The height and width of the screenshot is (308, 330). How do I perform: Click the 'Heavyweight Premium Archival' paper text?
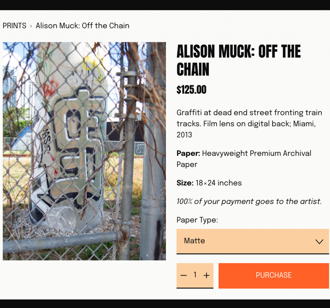coord(257,153)
